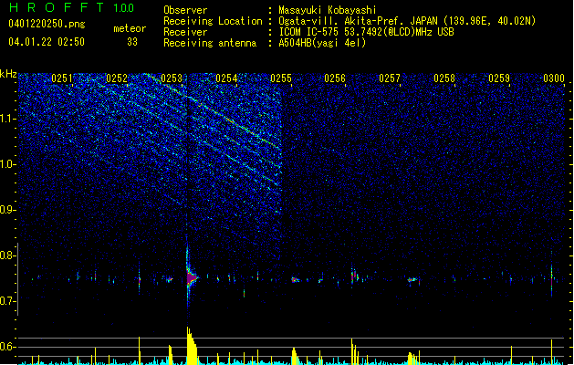Click the ICOM IC-575 receiver description
The width and height of the screenshot is (574, 365).
point(367,32)
